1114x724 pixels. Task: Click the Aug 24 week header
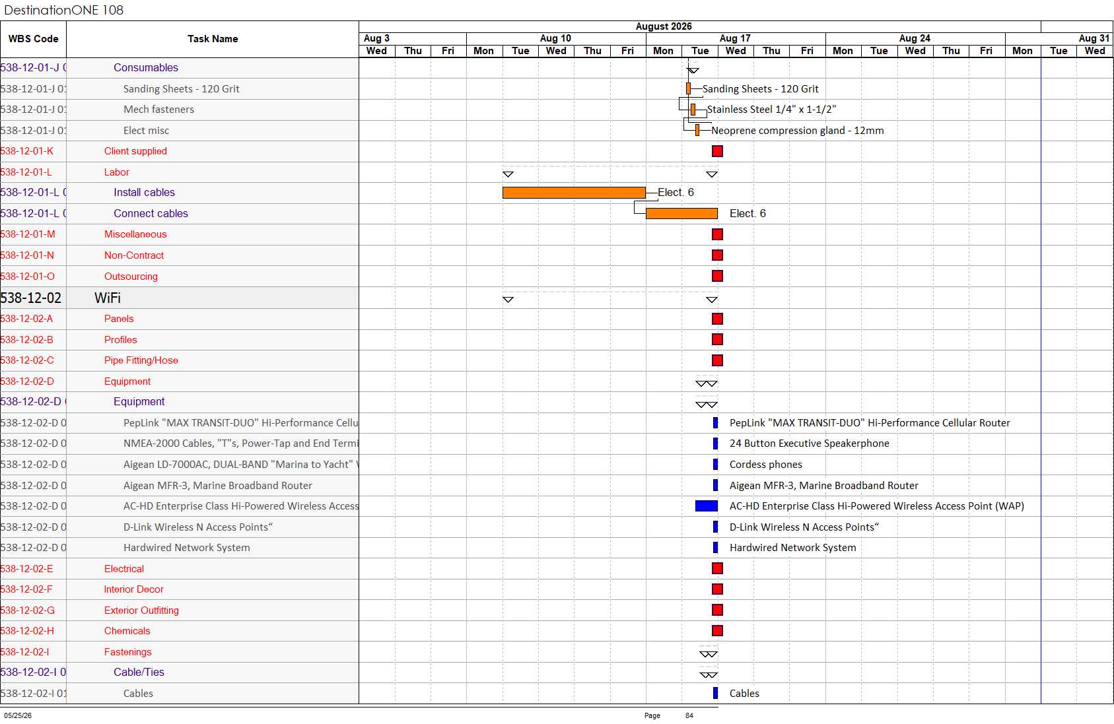pos(915,38)
